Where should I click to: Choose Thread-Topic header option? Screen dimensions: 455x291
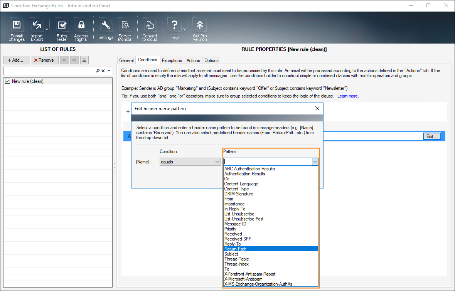coord(271,259)
